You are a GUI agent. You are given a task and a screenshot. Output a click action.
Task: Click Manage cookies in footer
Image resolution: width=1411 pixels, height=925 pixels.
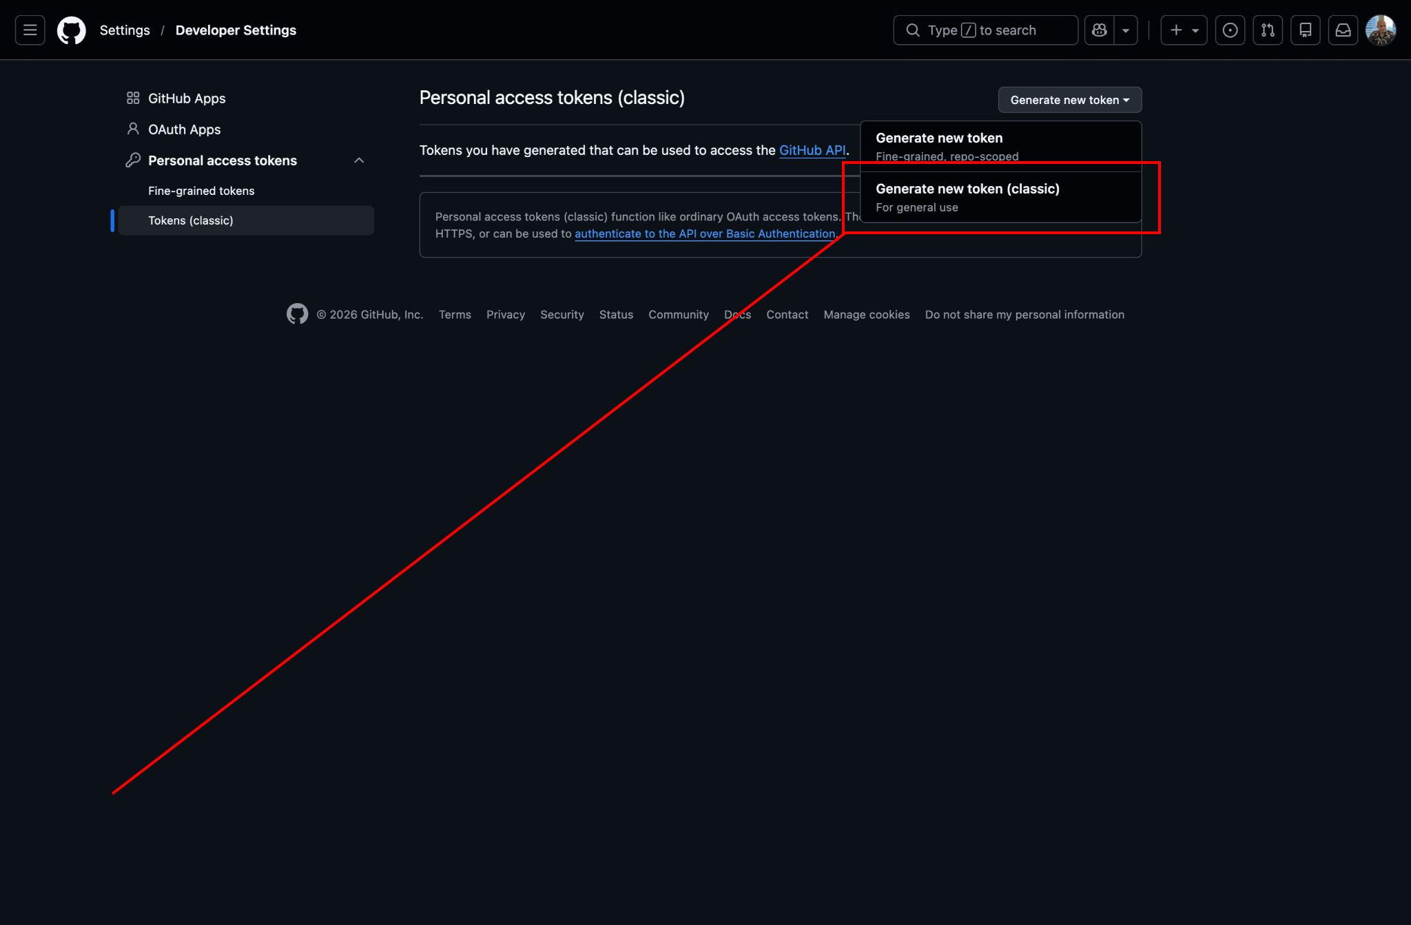[867, 314]
